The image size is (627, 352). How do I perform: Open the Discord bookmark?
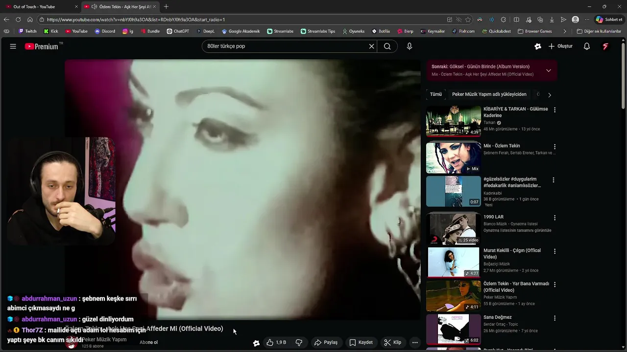click(105, 31)
